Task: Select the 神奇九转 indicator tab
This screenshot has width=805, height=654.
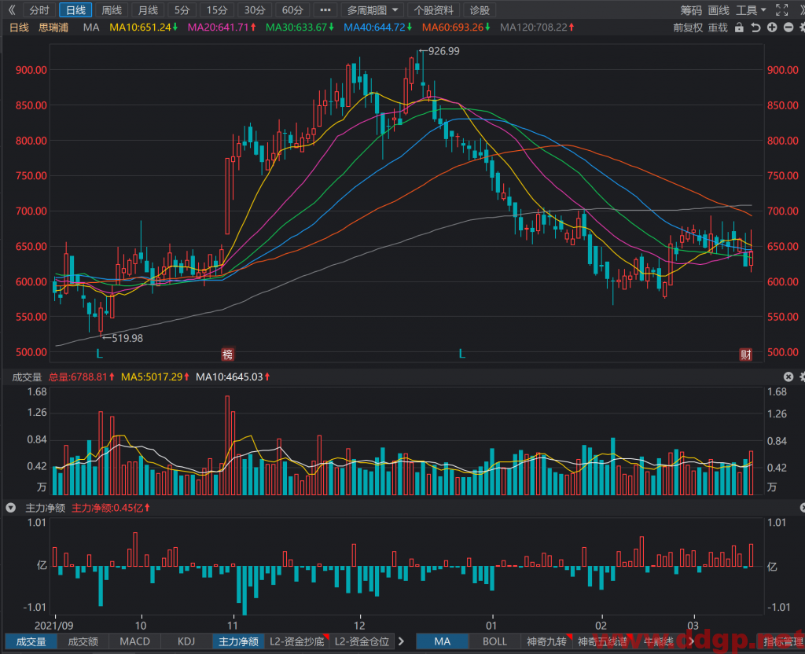Action: (547, 641)
